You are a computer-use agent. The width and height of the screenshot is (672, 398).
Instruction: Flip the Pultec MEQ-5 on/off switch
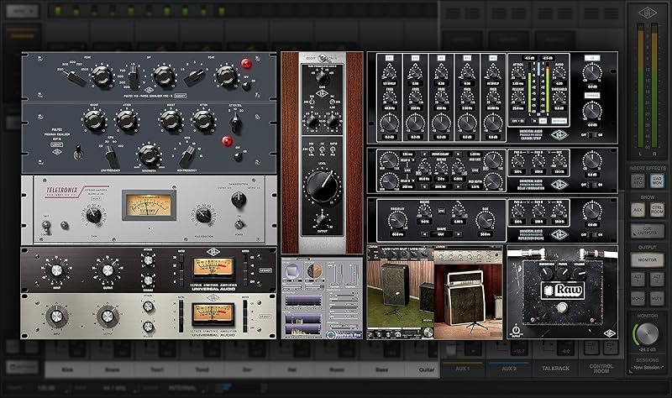tap(246, 86)
